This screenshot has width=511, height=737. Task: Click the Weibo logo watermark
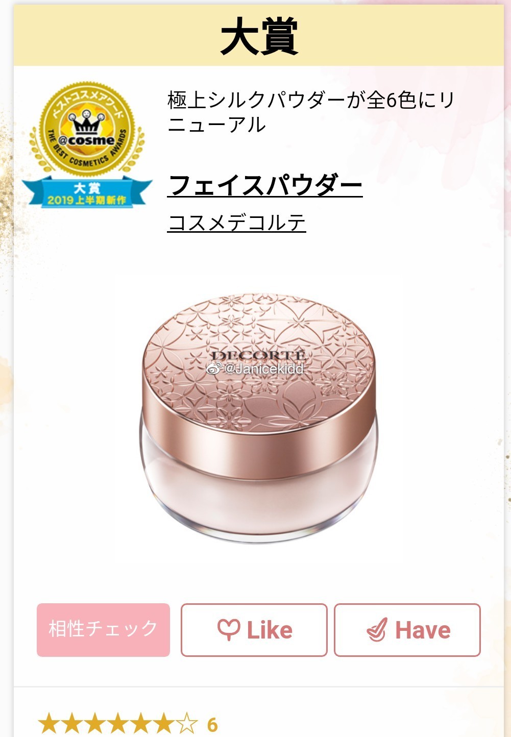213,368
